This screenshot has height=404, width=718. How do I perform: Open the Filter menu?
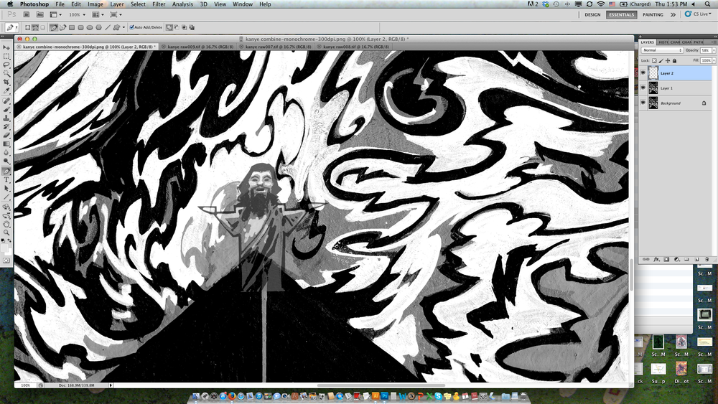pos(159,4)
